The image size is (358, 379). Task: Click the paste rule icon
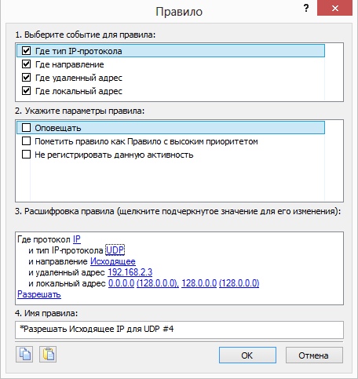tap(48, 355)
